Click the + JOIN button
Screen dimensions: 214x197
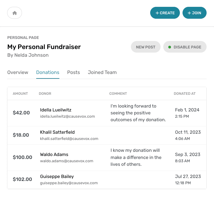pyautogui.click(x=194, y=13)
